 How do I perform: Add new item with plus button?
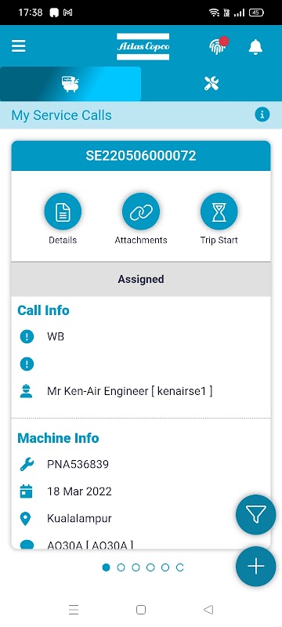255,567
